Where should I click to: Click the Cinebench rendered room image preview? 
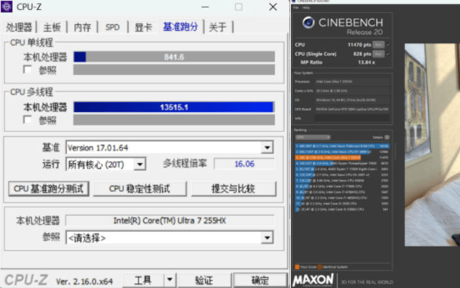click(432, 145)
